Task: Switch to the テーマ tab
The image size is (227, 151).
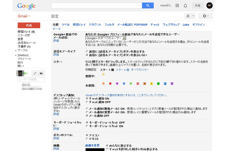Action: [x=56, y=29]
